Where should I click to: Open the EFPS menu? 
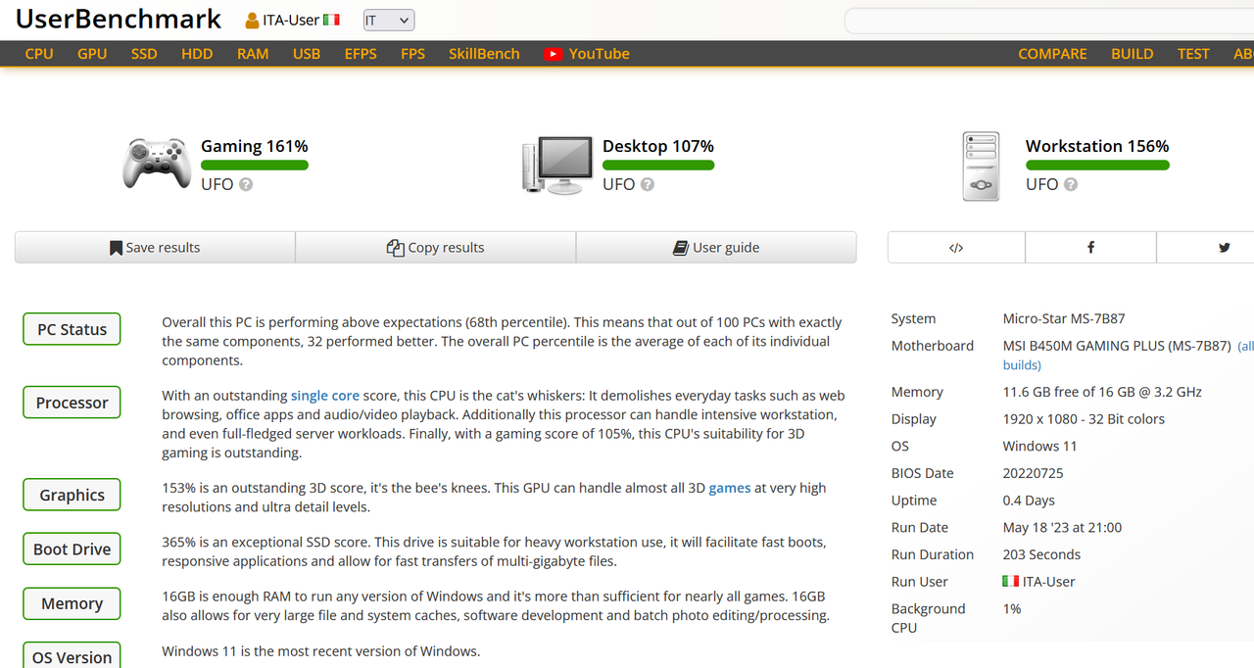click(x=361, y=54)
